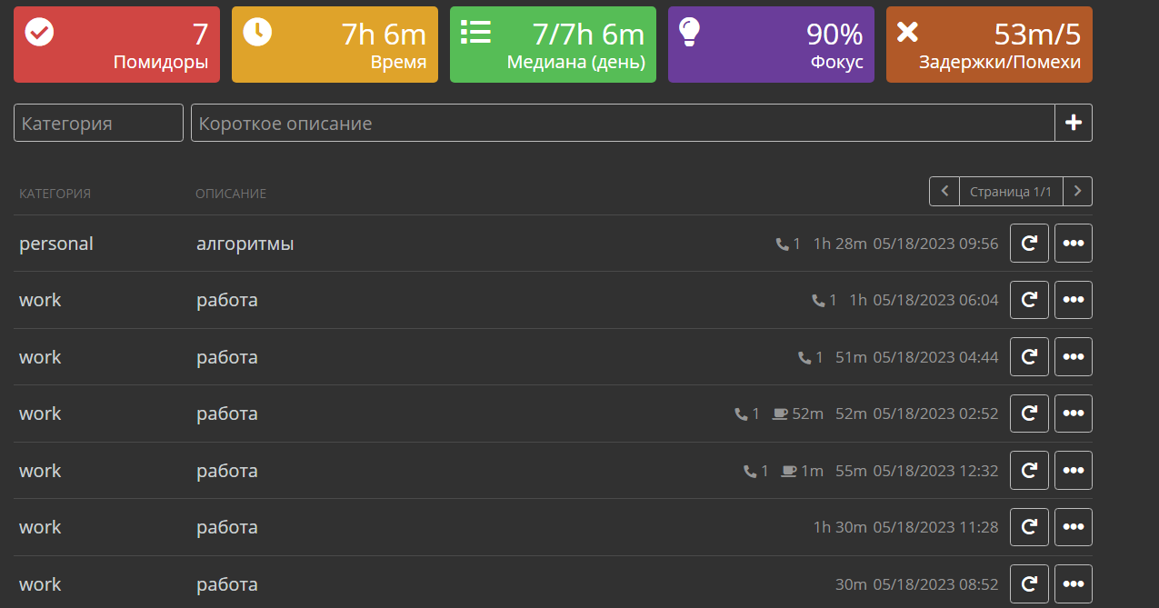Screen dimensions: 1159x608
Task: Expand the options menu for 12:32 entry
Action: [1073, 471]
